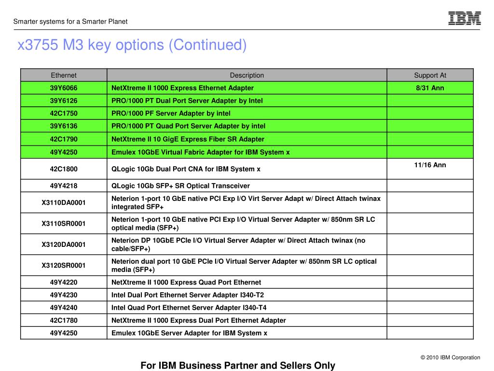Click the '8/31 Ann' support date
This screenshot has height=371, width=494.
point(430,88)
